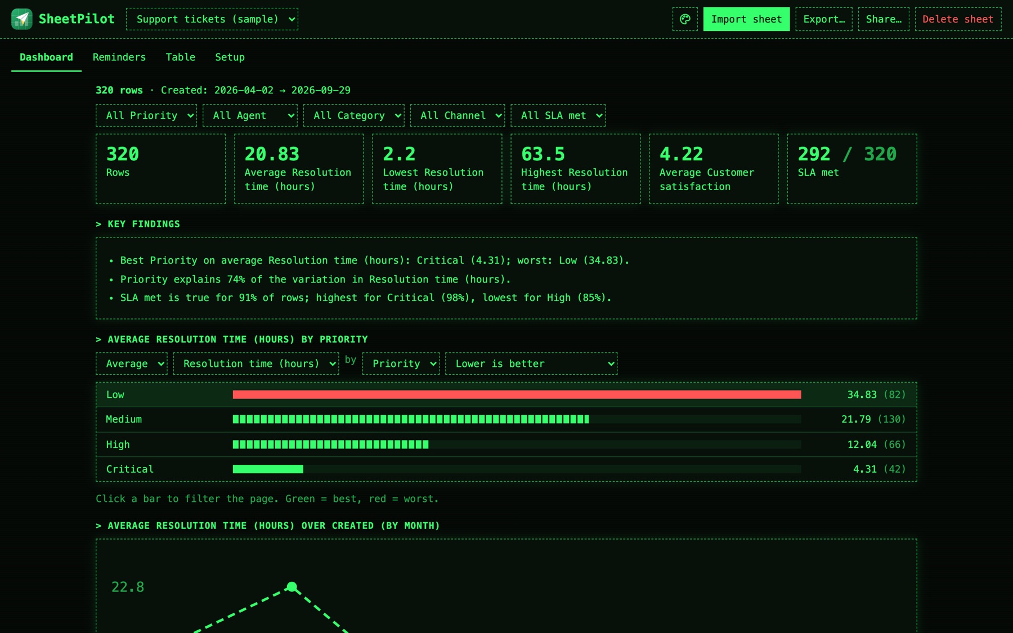Viewport: 1013px width, 633px height.
Task: Click the Critical priority bar
Action: coord(268,469)
